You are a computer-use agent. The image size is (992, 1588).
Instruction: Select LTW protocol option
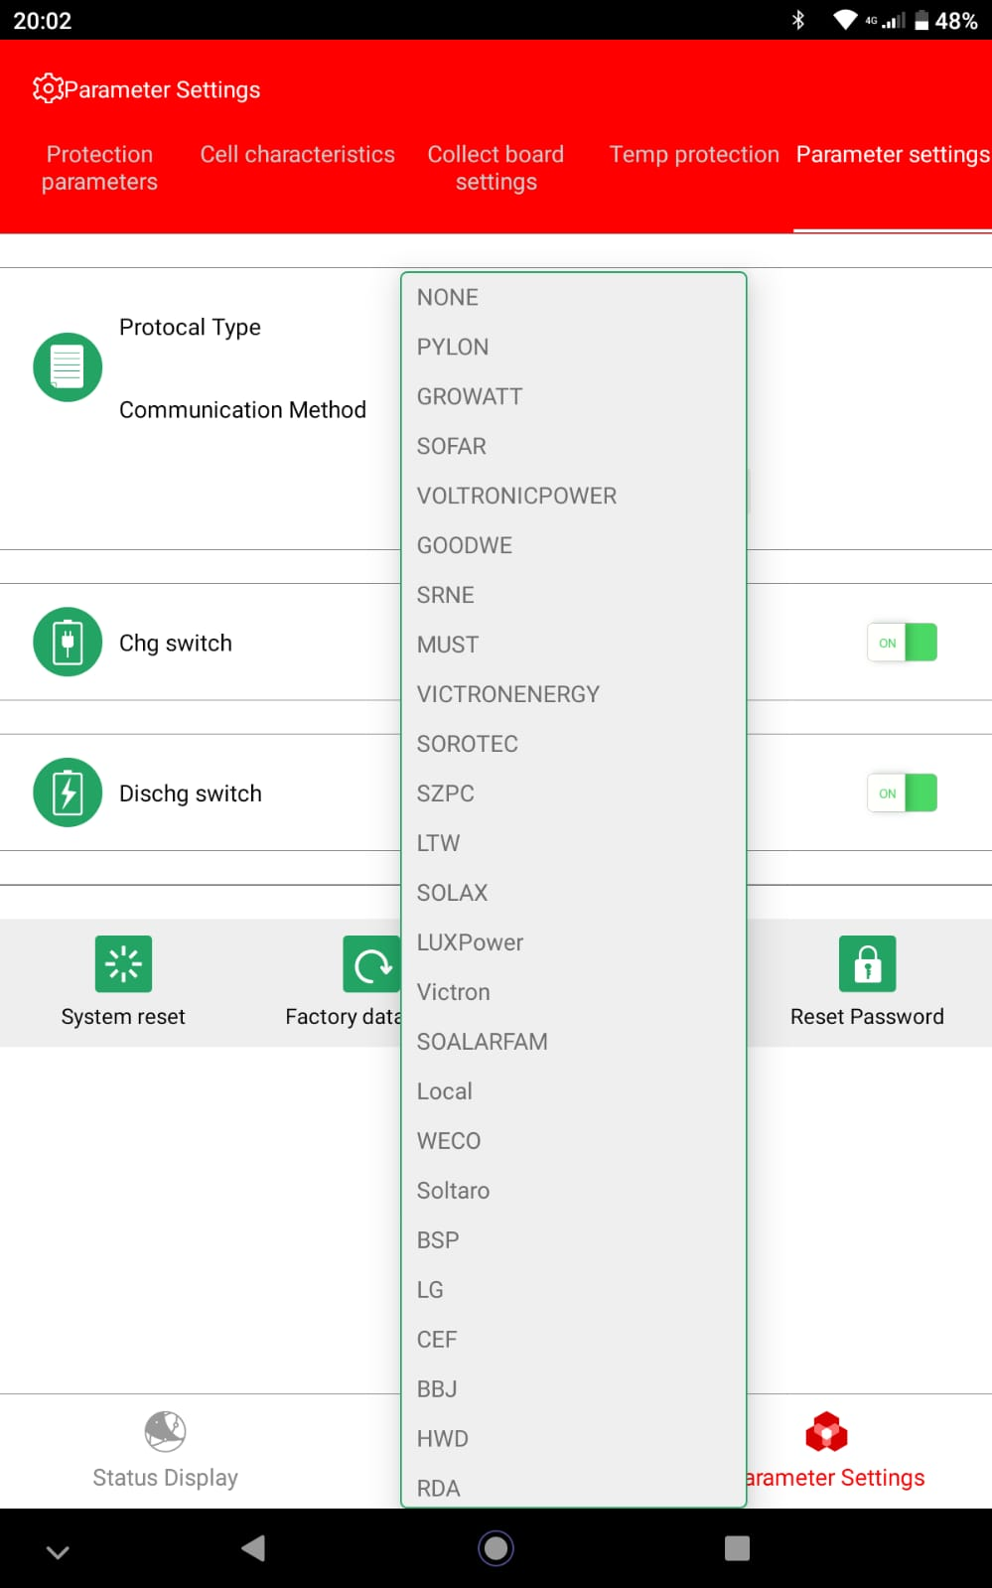pyautogui.click(x=574, y=843)
